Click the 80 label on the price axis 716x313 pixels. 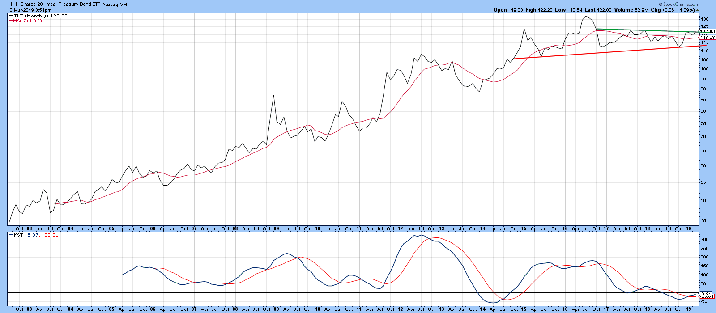pyautogui.click(x=703, y=111)
